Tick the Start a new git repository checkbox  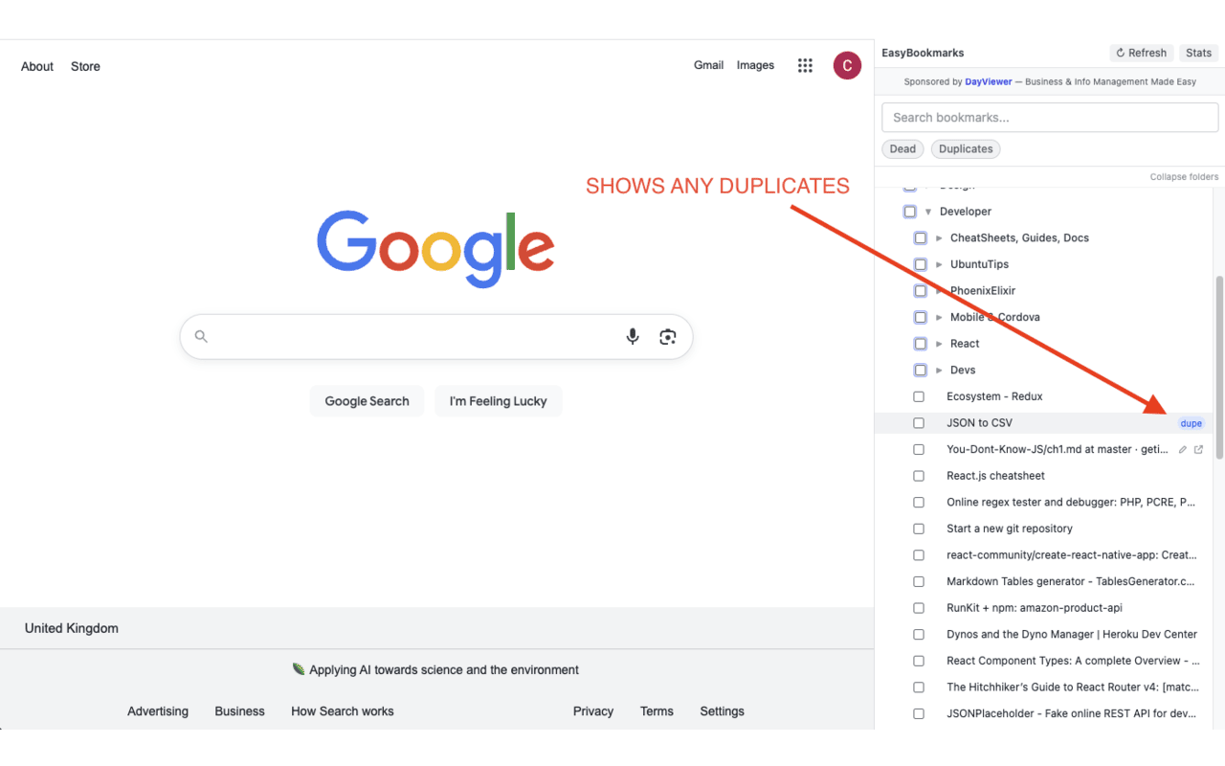coord(919,529)
